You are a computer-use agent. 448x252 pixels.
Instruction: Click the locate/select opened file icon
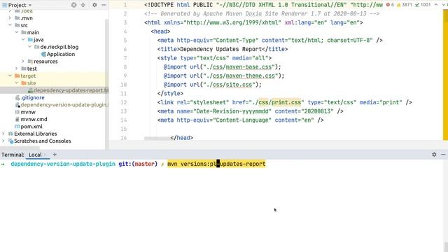[74, 5]
